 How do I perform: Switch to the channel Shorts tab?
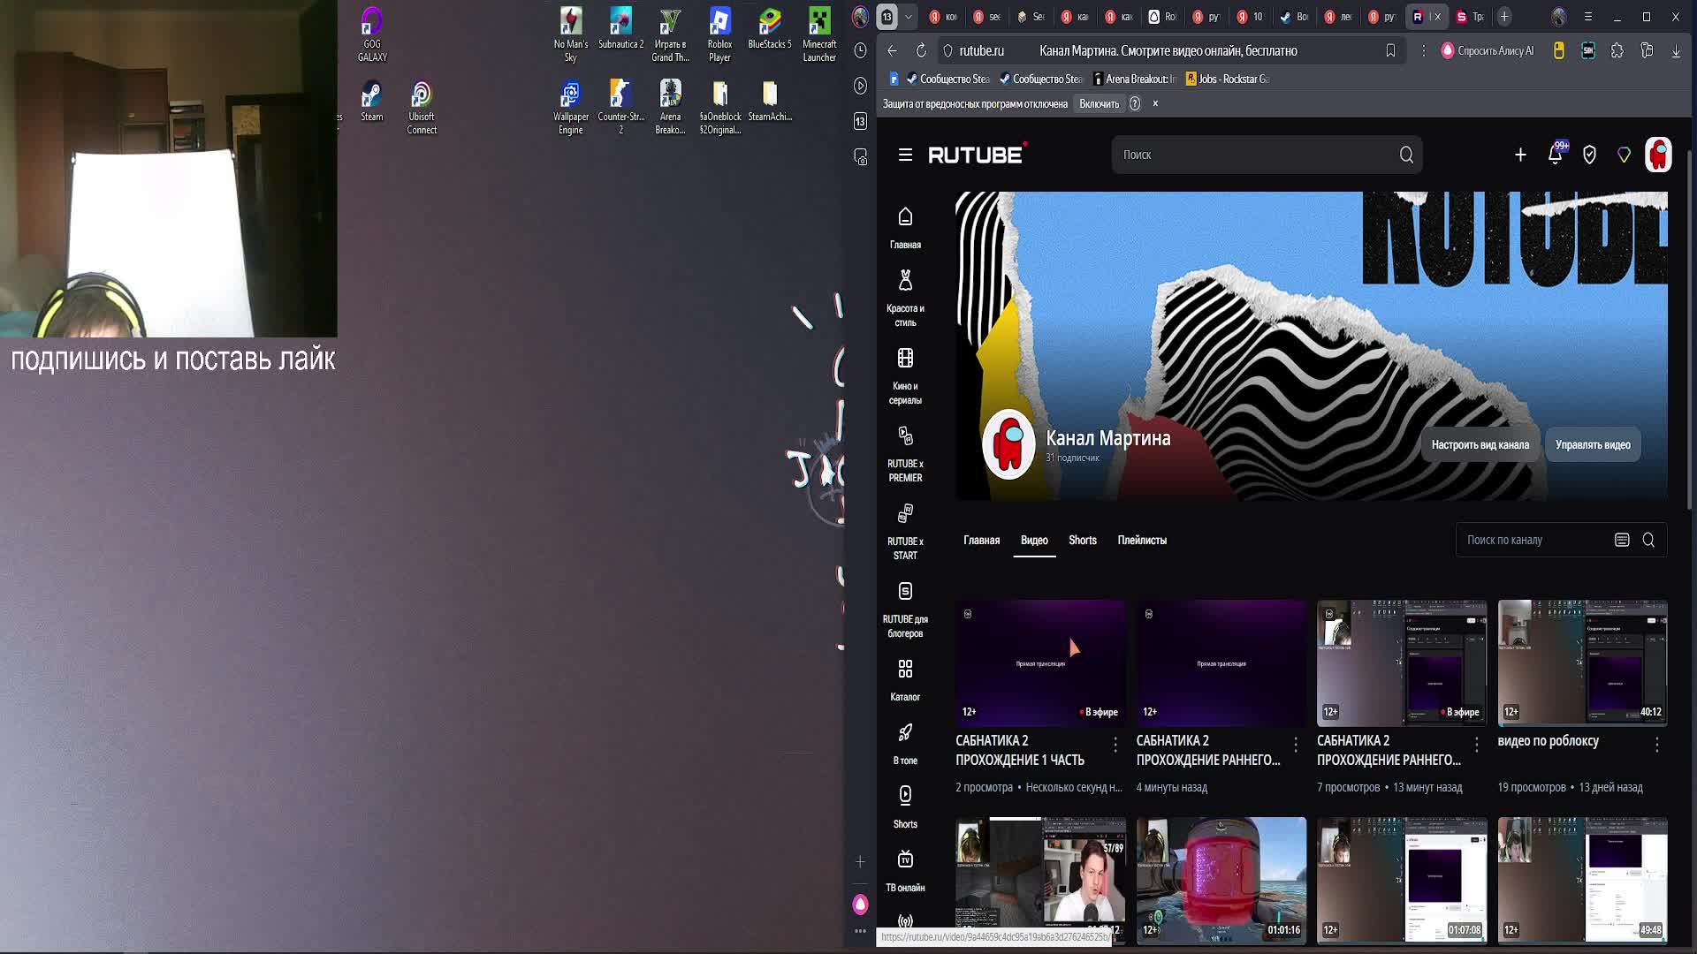click(1083, 541)
